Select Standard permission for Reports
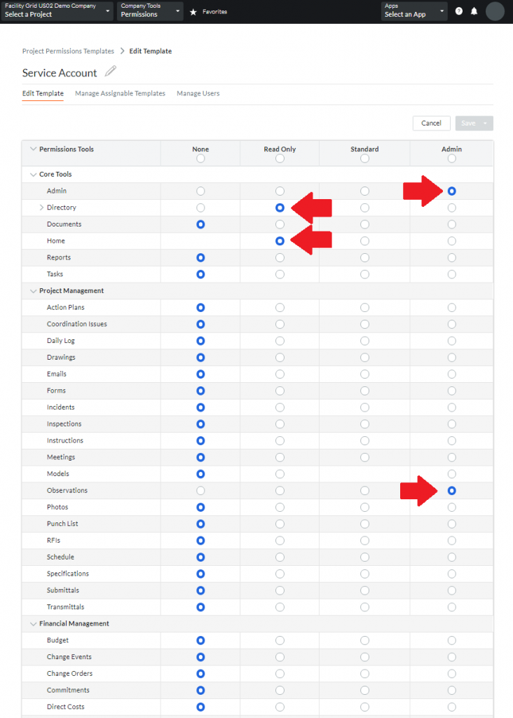513x718 pixels. [x=364, y=257]
